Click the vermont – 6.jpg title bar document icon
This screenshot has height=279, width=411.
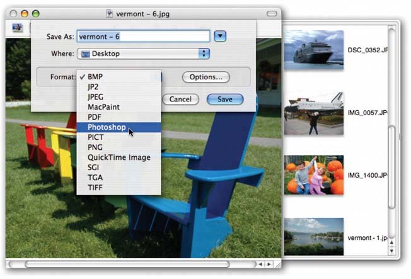click(109, 14)
